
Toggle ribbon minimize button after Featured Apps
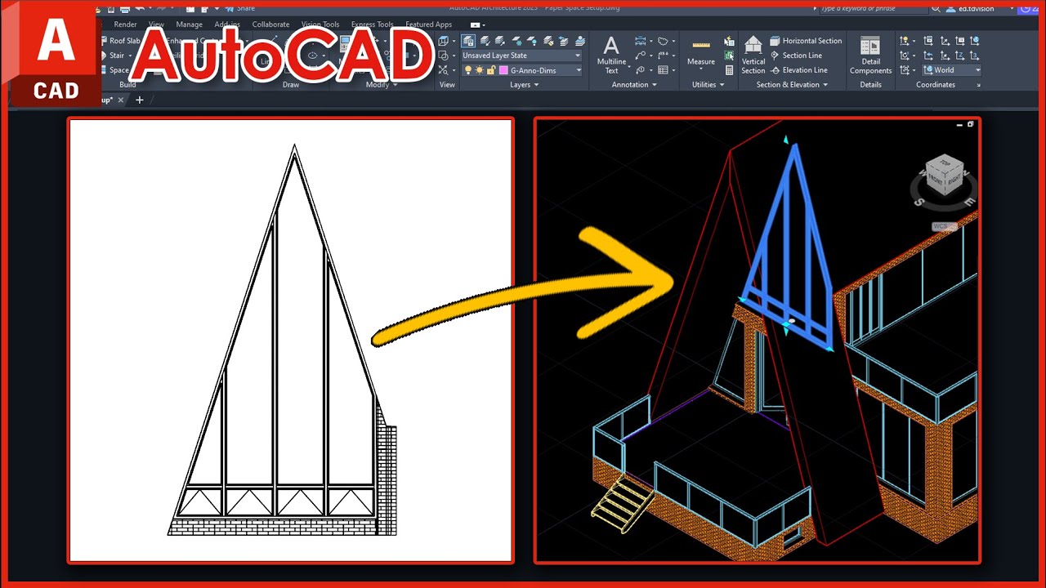coord(476,25)
